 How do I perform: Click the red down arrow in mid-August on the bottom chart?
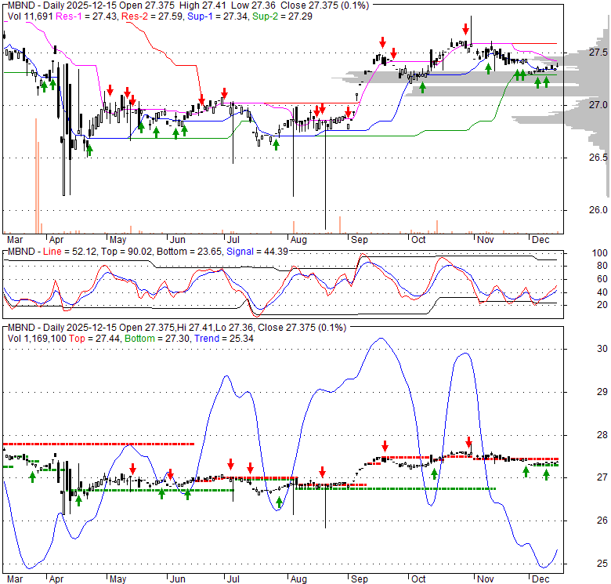pyautogui.click(x=321, y=472)
